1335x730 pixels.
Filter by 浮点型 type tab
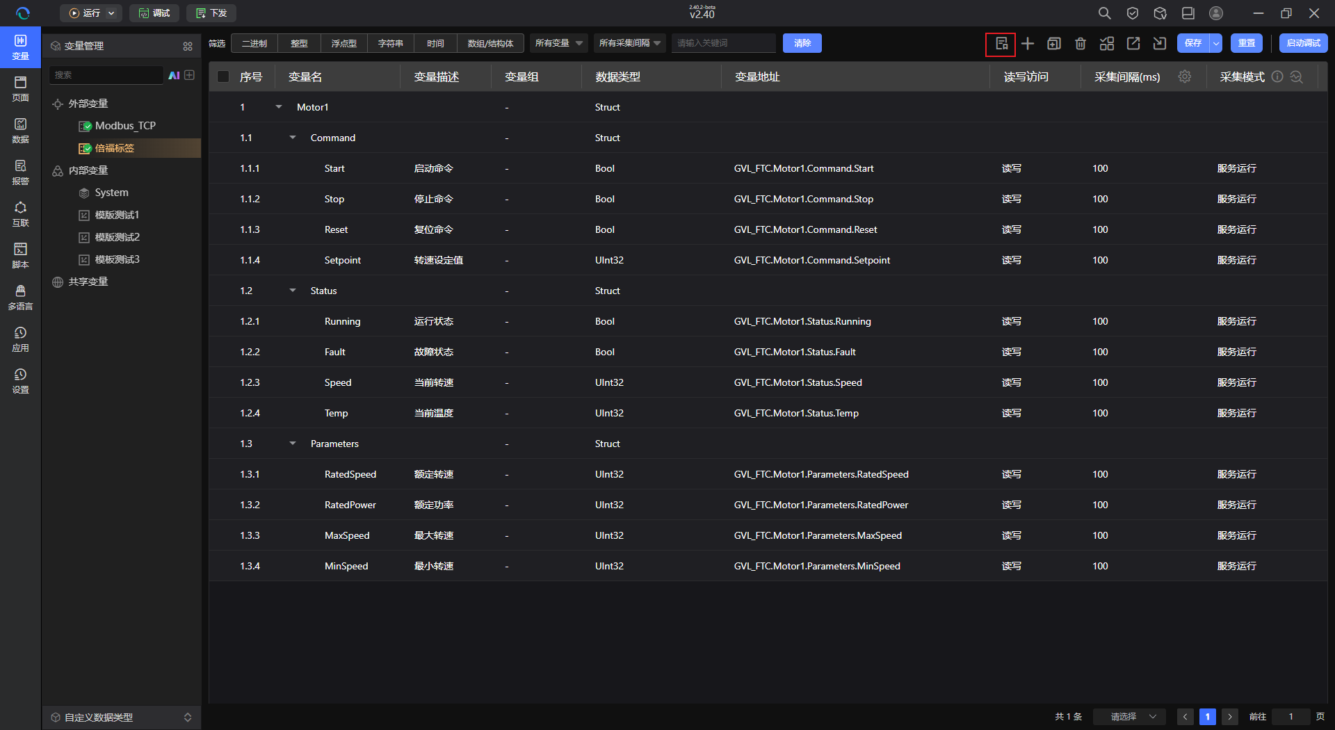(x=344, y=43)
